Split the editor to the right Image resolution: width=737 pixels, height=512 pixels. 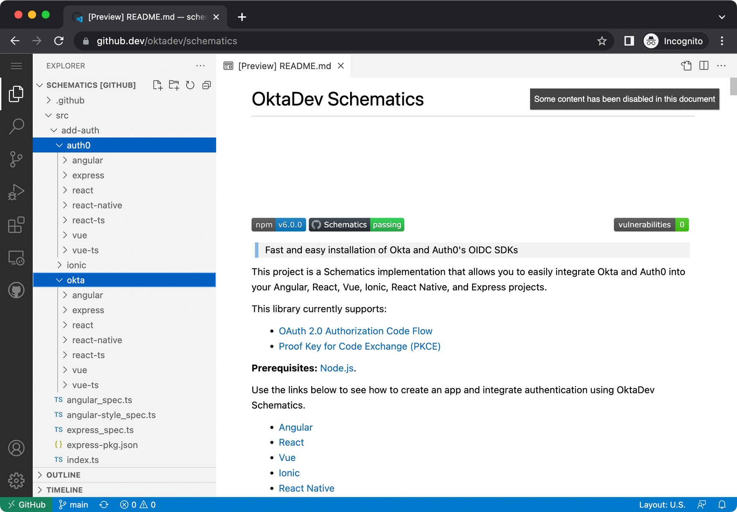tap(704, 66)
